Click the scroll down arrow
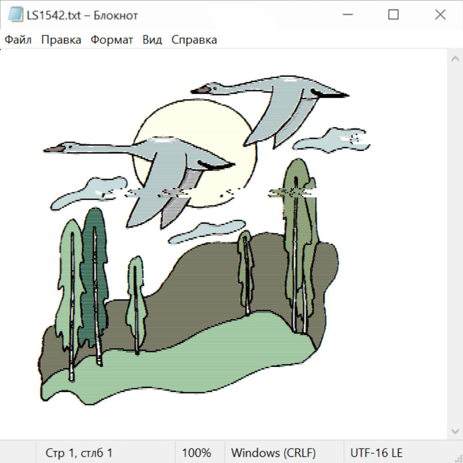Image resolution: width=463 pixels, height=463 pixels. [455, 431]
